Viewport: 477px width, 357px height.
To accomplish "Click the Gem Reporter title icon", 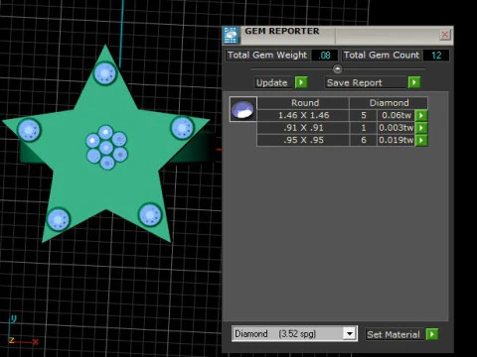I will (x=231, y=35).
